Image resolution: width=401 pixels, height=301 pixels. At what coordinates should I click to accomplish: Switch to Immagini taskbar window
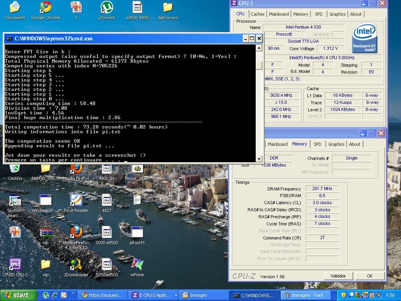coord(204,295)
